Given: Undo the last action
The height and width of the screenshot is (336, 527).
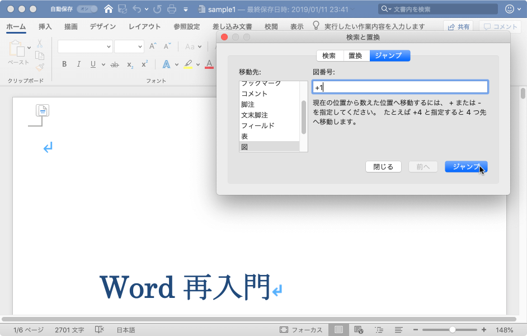Looking at the screenshot, I should pyautogui.click(x=137, y=9).
